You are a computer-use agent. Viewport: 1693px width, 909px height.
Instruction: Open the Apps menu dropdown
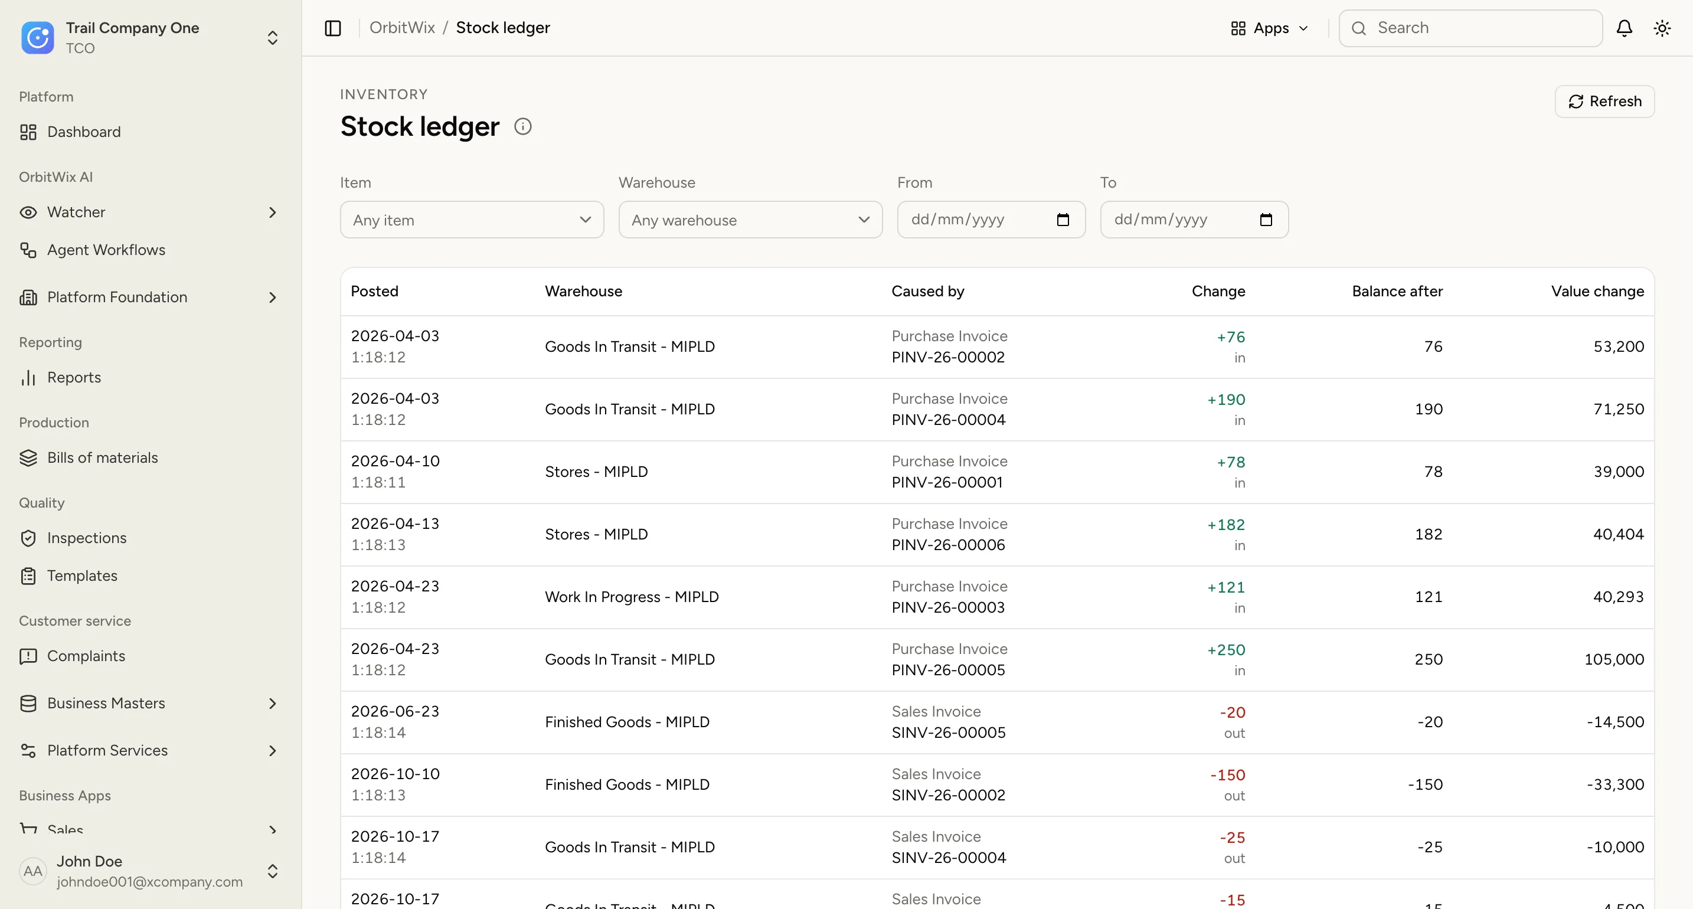point(1269,28)
